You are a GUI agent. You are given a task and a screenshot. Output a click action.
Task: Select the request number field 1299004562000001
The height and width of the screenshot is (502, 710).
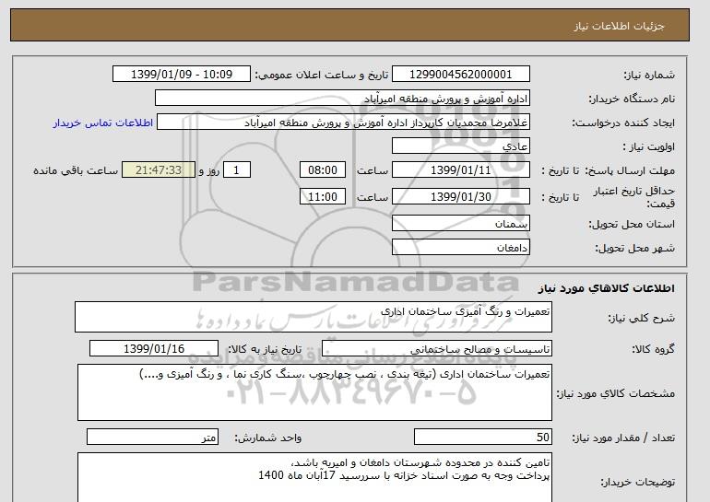pos(460,75)
